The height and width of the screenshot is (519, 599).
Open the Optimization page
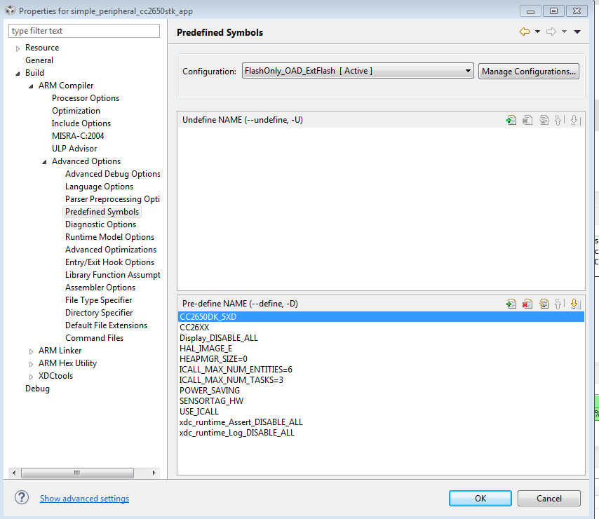pos(76,111)
